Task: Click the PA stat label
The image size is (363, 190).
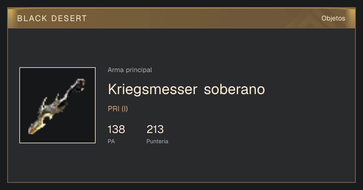Action: click(x=111, y=141)
